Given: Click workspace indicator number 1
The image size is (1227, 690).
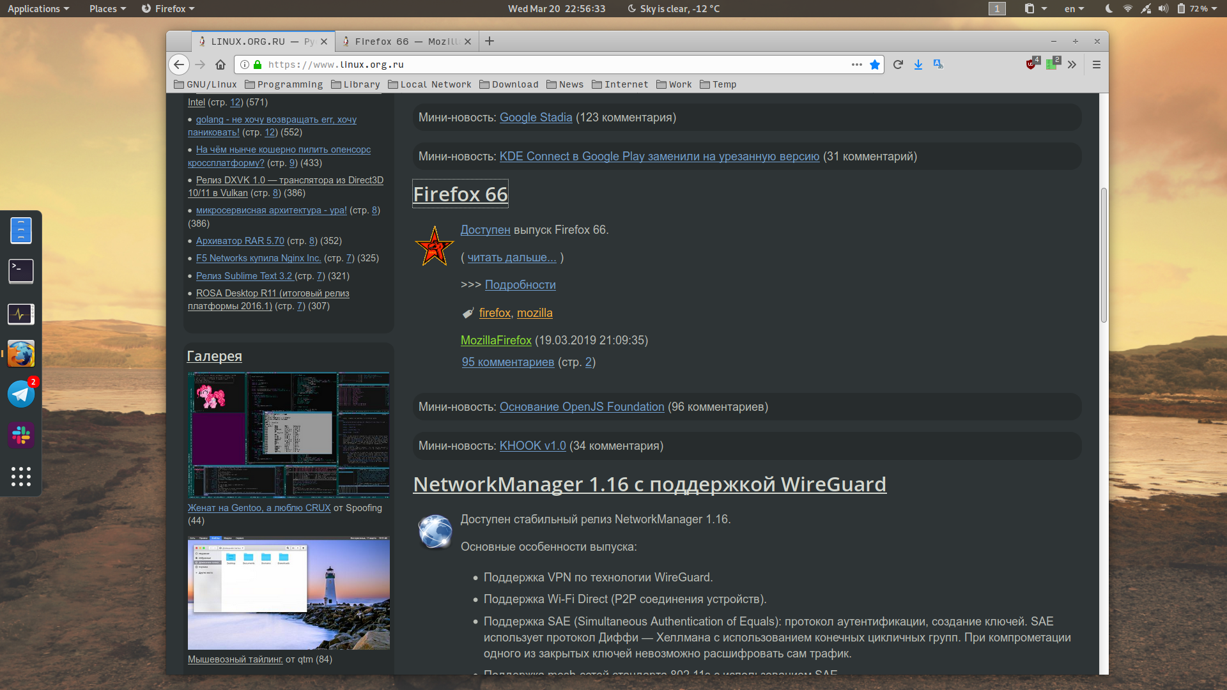Looking at the screenshot, I should click(x=997, y=8).
